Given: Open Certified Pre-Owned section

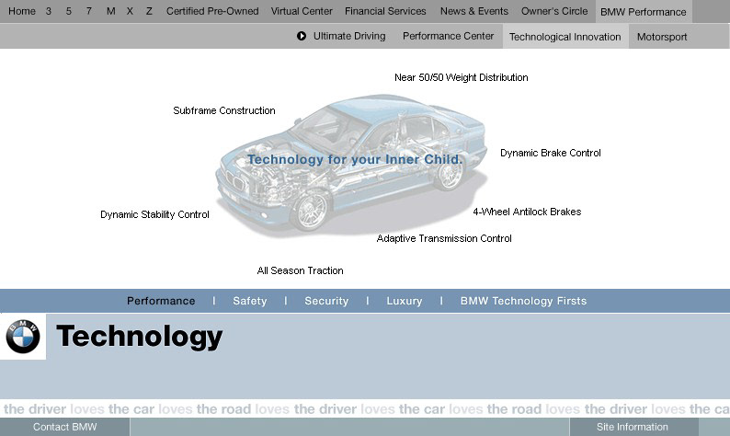Looking at the screenshot, I should click(x=212, y=11).
